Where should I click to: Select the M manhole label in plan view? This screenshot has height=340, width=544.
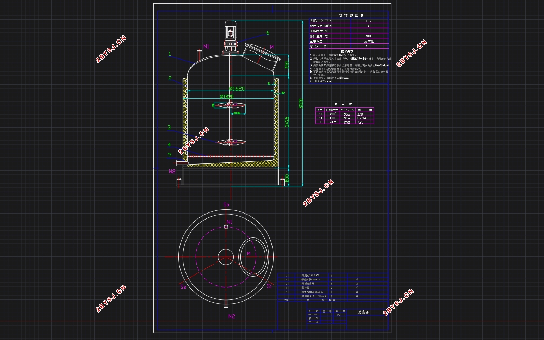(249, 253)
